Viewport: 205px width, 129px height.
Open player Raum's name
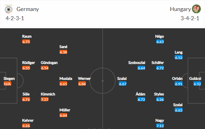tap(27, 36)
